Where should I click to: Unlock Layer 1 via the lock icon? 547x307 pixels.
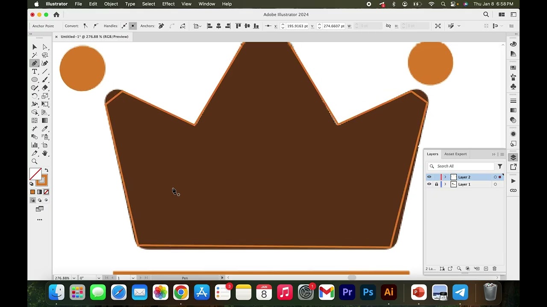(436, 184)
